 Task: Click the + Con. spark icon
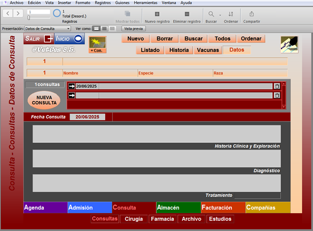[98, 45]
